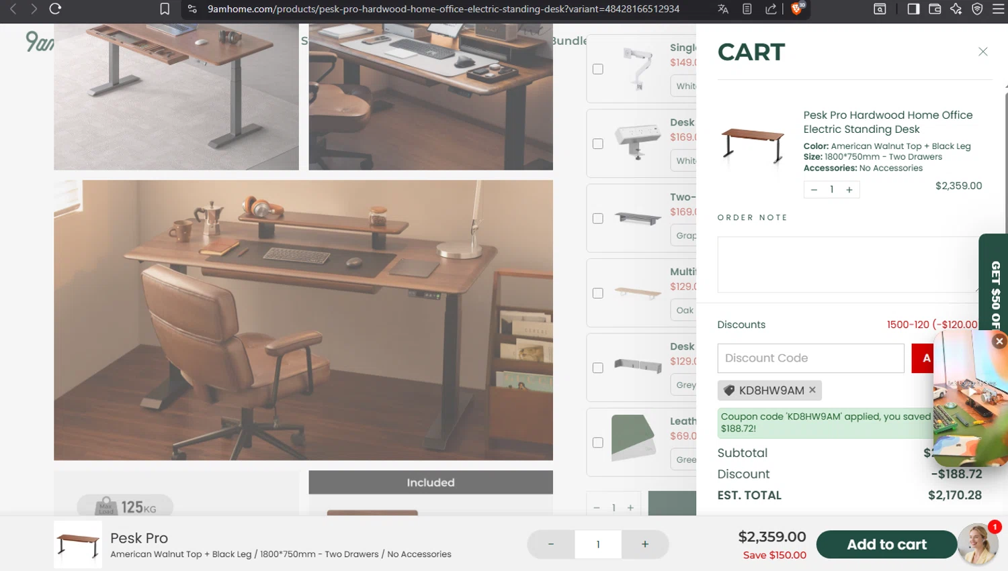Check the Single monitor arm bundle checkbox
The width and height of the screenshot is (1008, 571).
pos(598,69)
